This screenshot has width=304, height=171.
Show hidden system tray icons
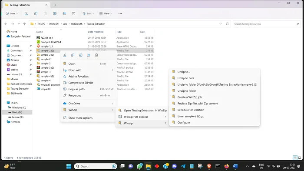point(248,166)
